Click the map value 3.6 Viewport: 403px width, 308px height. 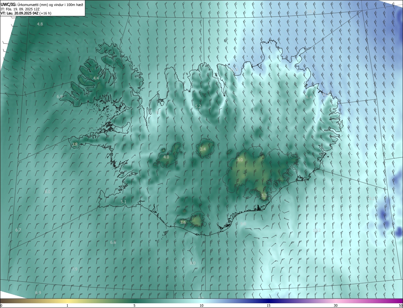tap(183, 222)
